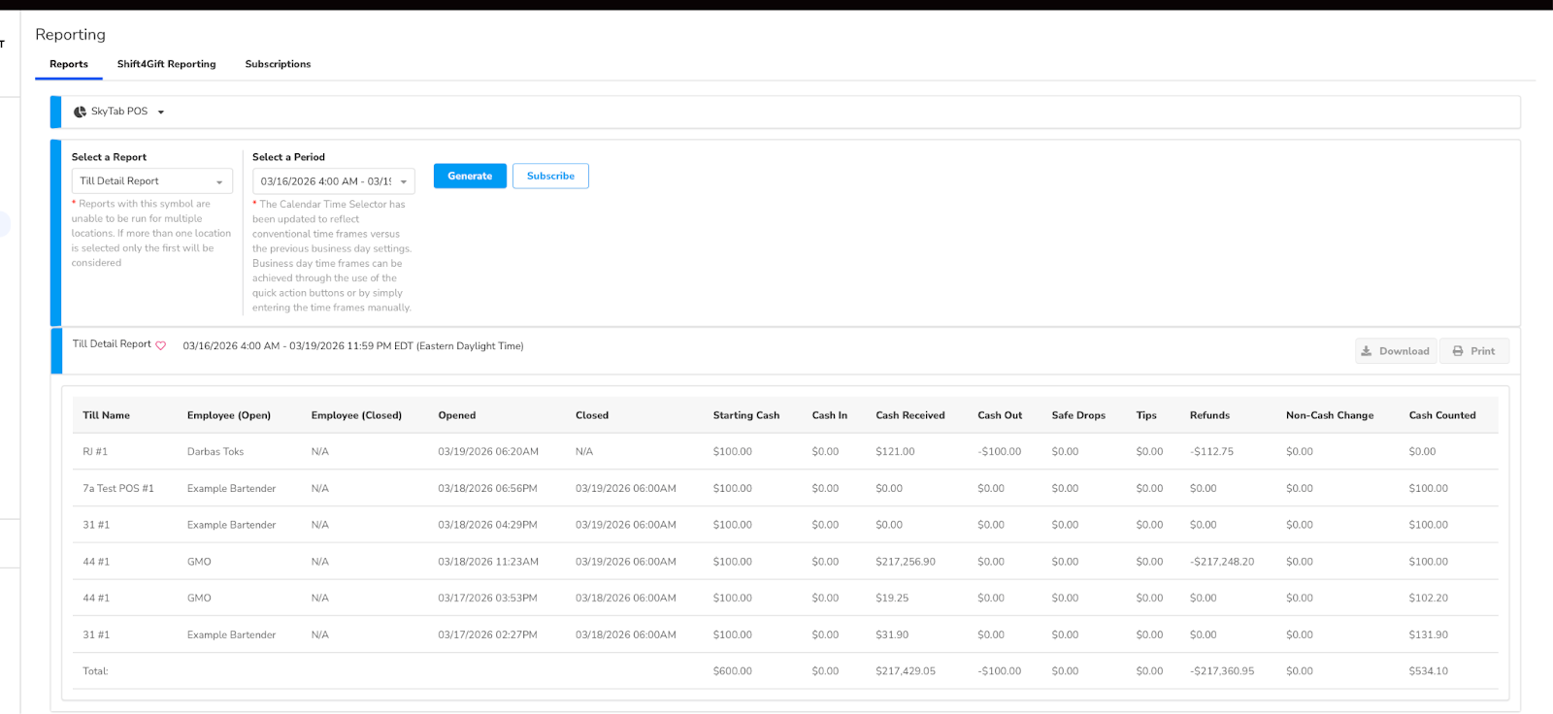Click the Refunds column header
Image resolution: width=1553 pixels, height=714 pixels.
coord(1209,415)
